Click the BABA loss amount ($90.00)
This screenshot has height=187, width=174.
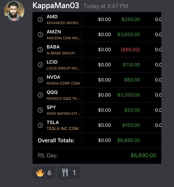click(x=130, y=50)
